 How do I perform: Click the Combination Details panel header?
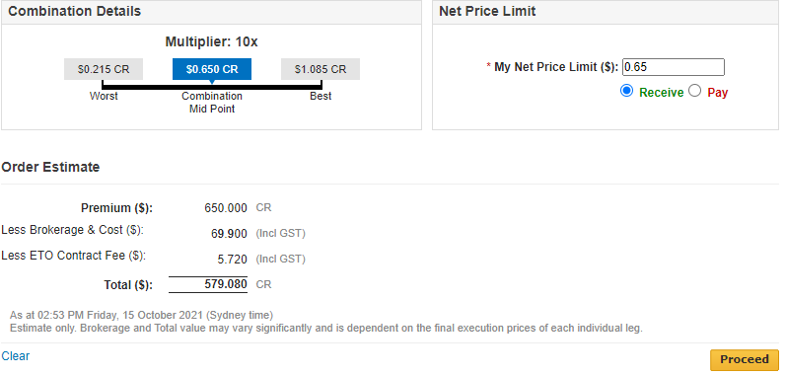(x=211, y=12)
